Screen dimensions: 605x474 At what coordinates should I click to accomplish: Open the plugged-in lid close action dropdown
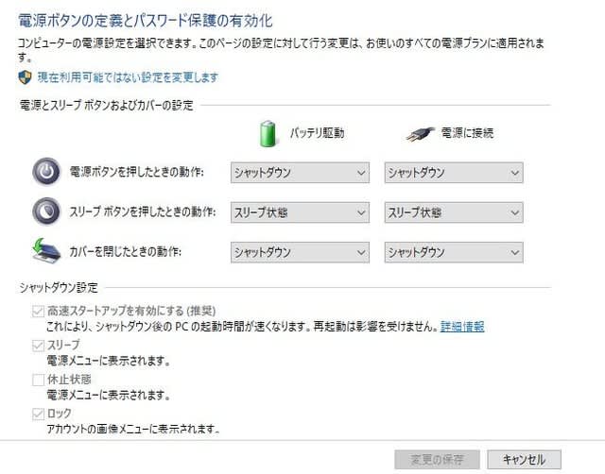coord(454,252)
